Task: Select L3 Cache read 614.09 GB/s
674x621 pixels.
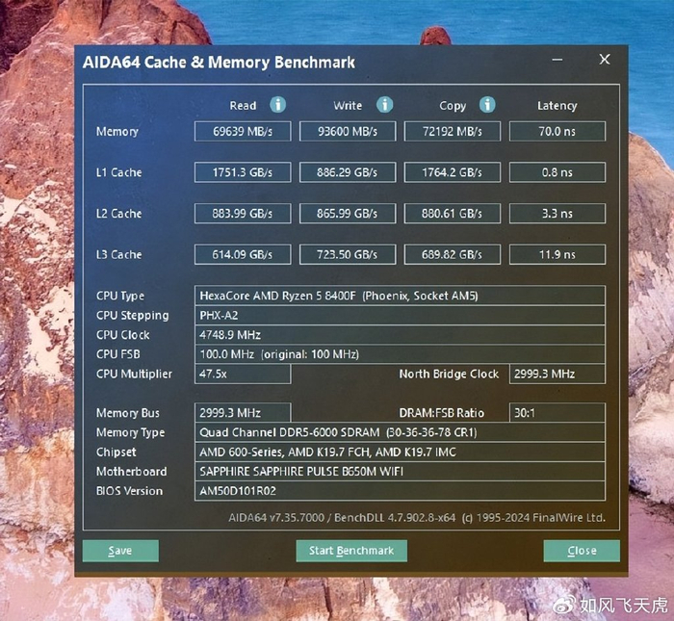Action: point(243,254)
